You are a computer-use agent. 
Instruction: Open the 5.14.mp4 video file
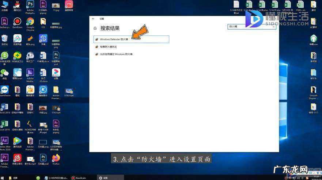(69, 92)
